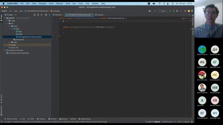Close WrongDateFormatException.java tab
Viewport: 223px width, 125px height.
pos(92,15)
